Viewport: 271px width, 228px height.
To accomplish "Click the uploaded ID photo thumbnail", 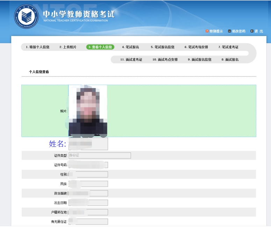I will (x=88, y=111).
